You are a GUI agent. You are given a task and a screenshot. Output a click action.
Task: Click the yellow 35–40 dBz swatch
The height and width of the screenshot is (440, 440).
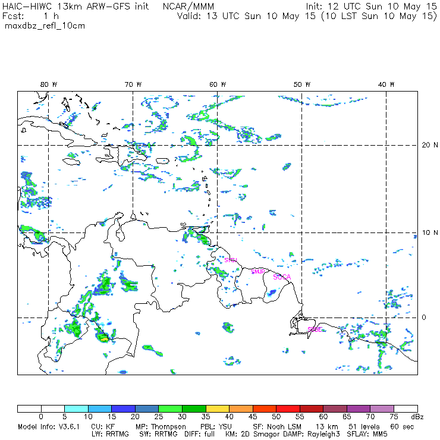(x=218, y=408)
